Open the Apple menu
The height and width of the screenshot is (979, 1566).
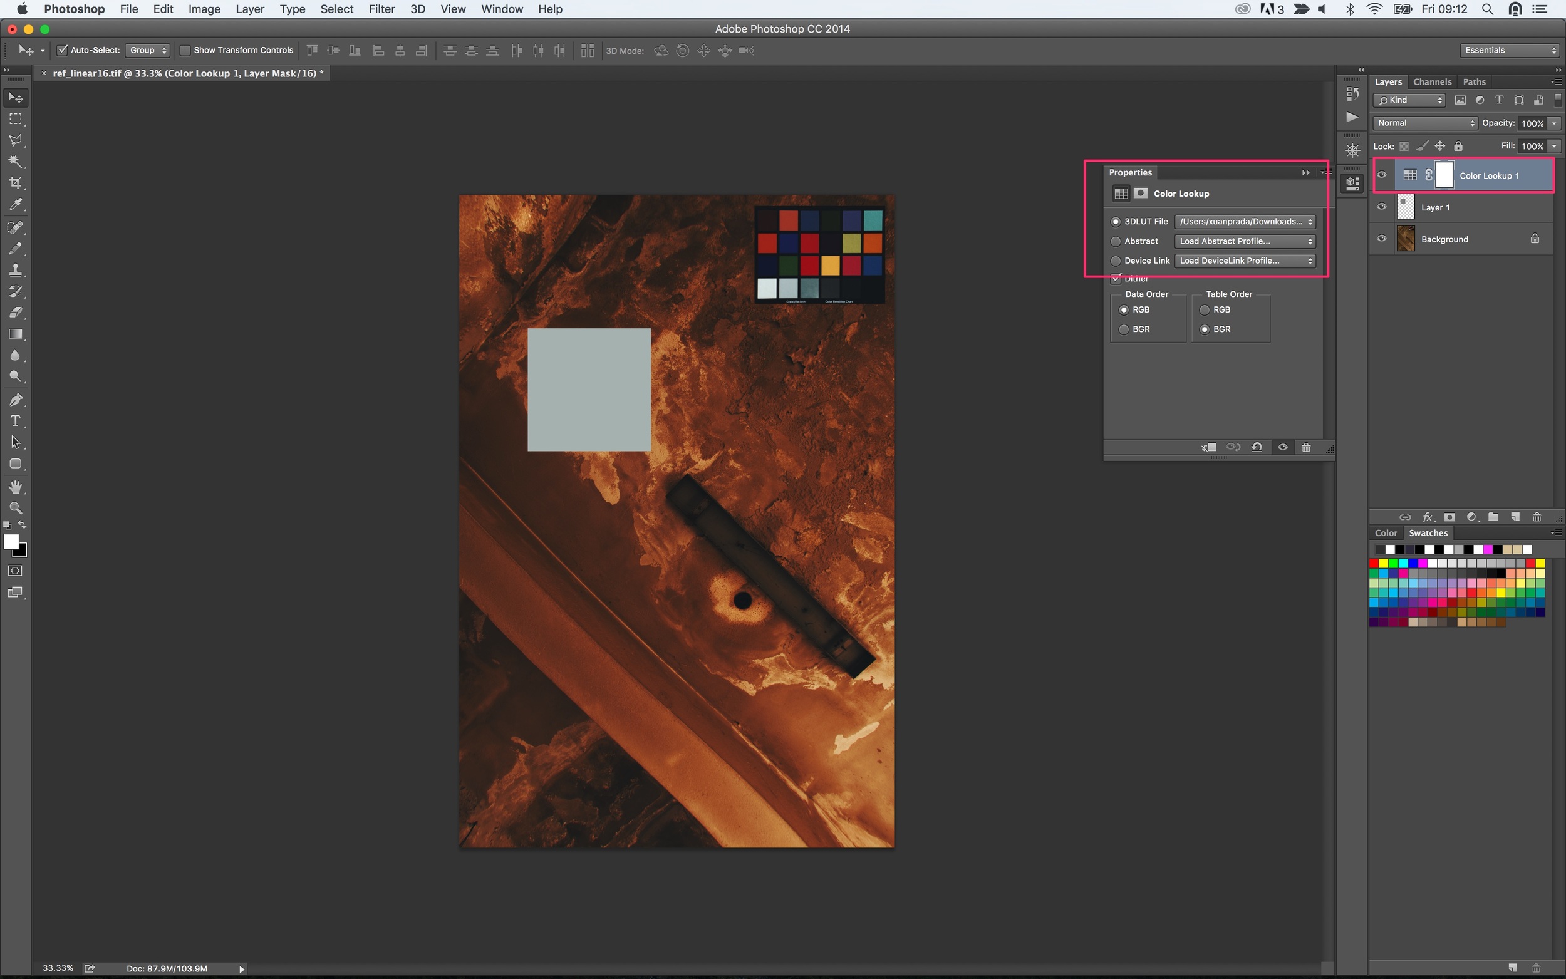(x=21, y=9)
